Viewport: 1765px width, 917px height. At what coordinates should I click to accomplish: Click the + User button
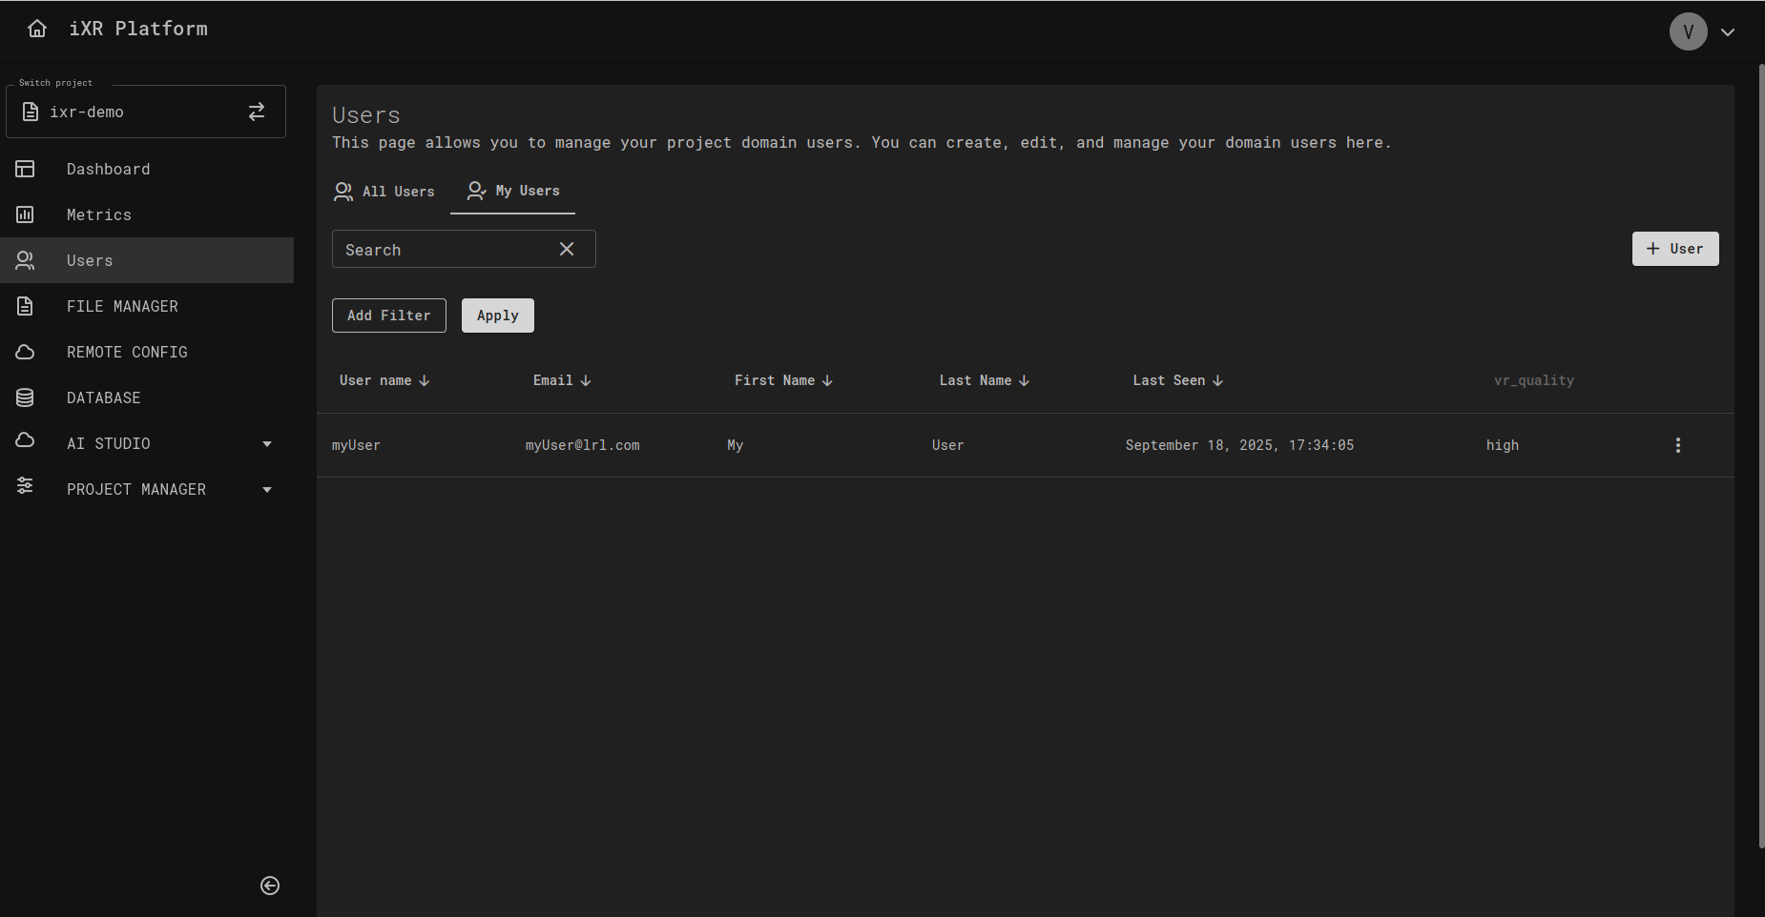point(1674,249)
